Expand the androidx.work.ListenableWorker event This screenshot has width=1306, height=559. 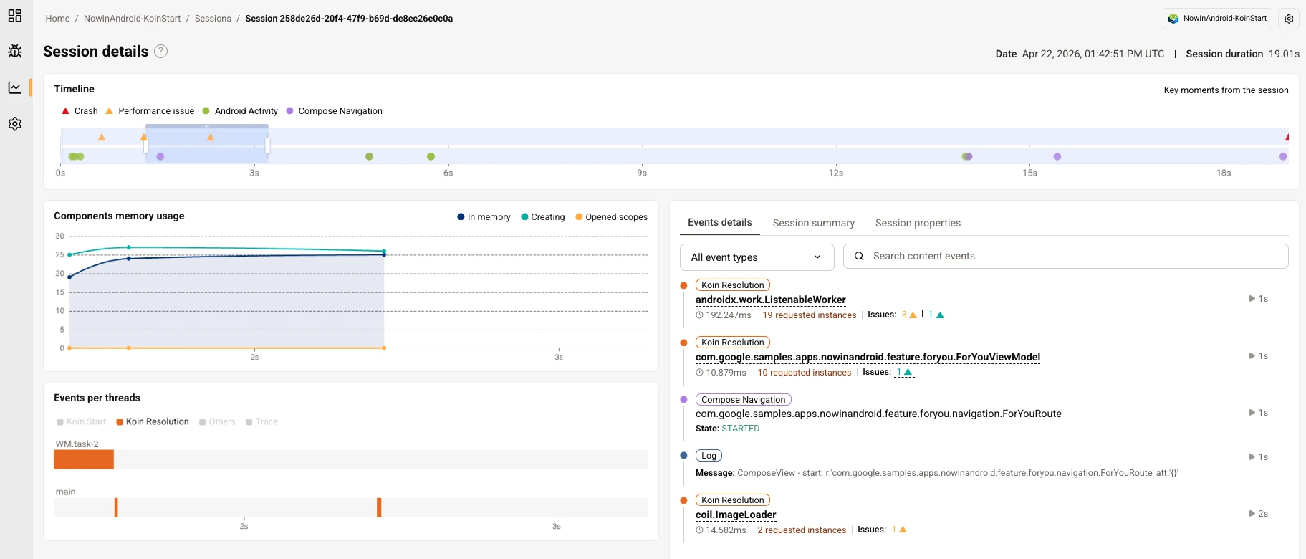coord(770,300)
